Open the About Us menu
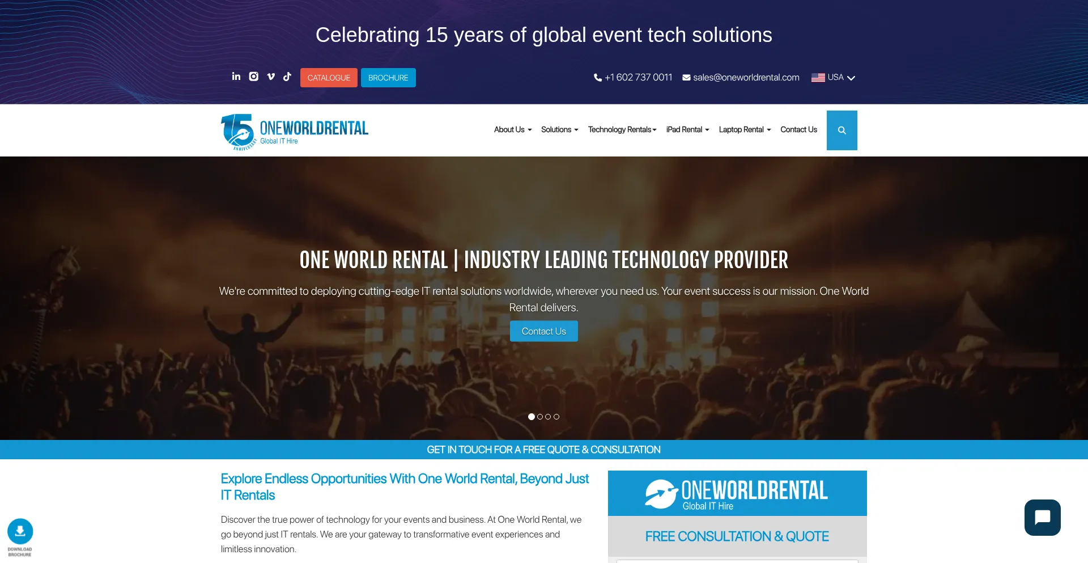This screenshot has height=563, width=1088. click(513, 130)
